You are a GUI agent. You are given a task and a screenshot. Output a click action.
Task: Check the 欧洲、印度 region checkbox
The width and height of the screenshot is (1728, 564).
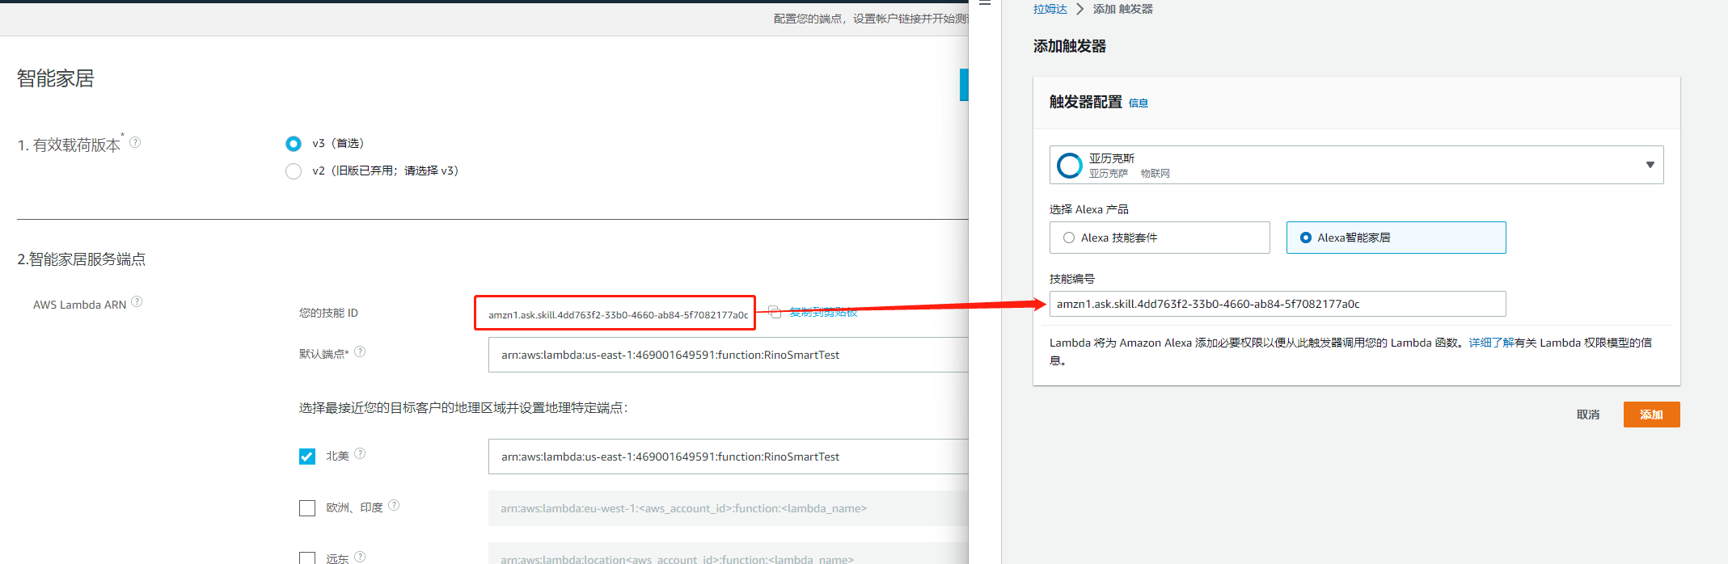[307, 508]
